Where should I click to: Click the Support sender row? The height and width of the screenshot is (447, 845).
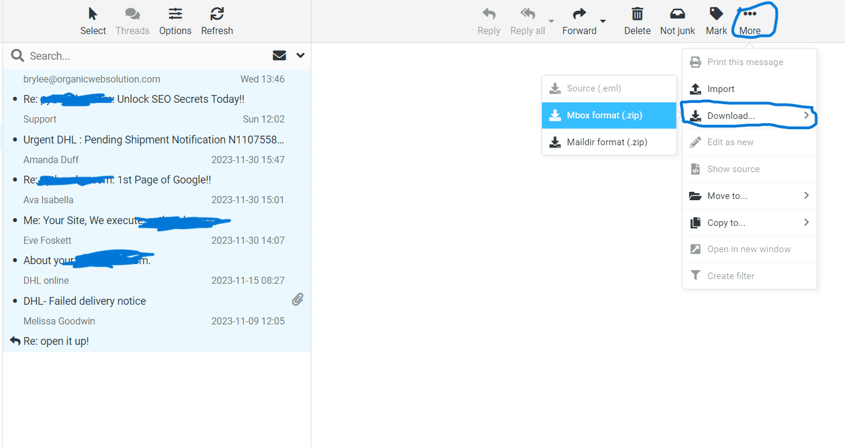pyautogui.click(x=40, y=119)
